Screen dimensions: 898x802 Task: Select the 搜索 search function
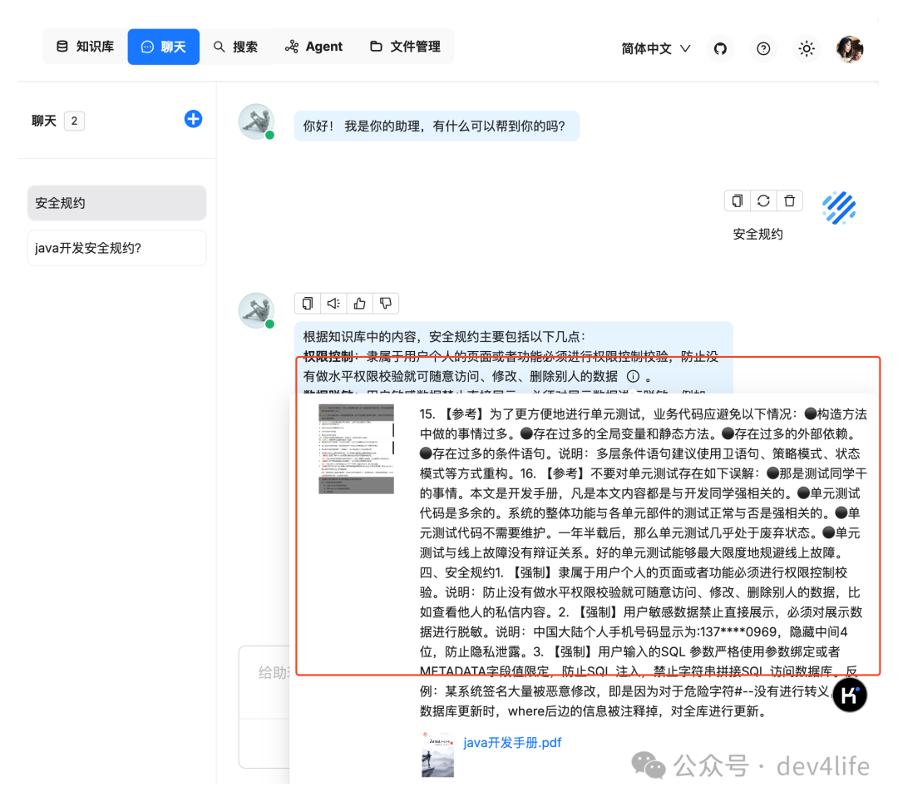tap(235, 47)
